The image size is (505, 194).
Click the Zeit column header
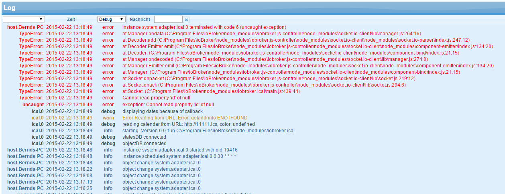point(71,19)
